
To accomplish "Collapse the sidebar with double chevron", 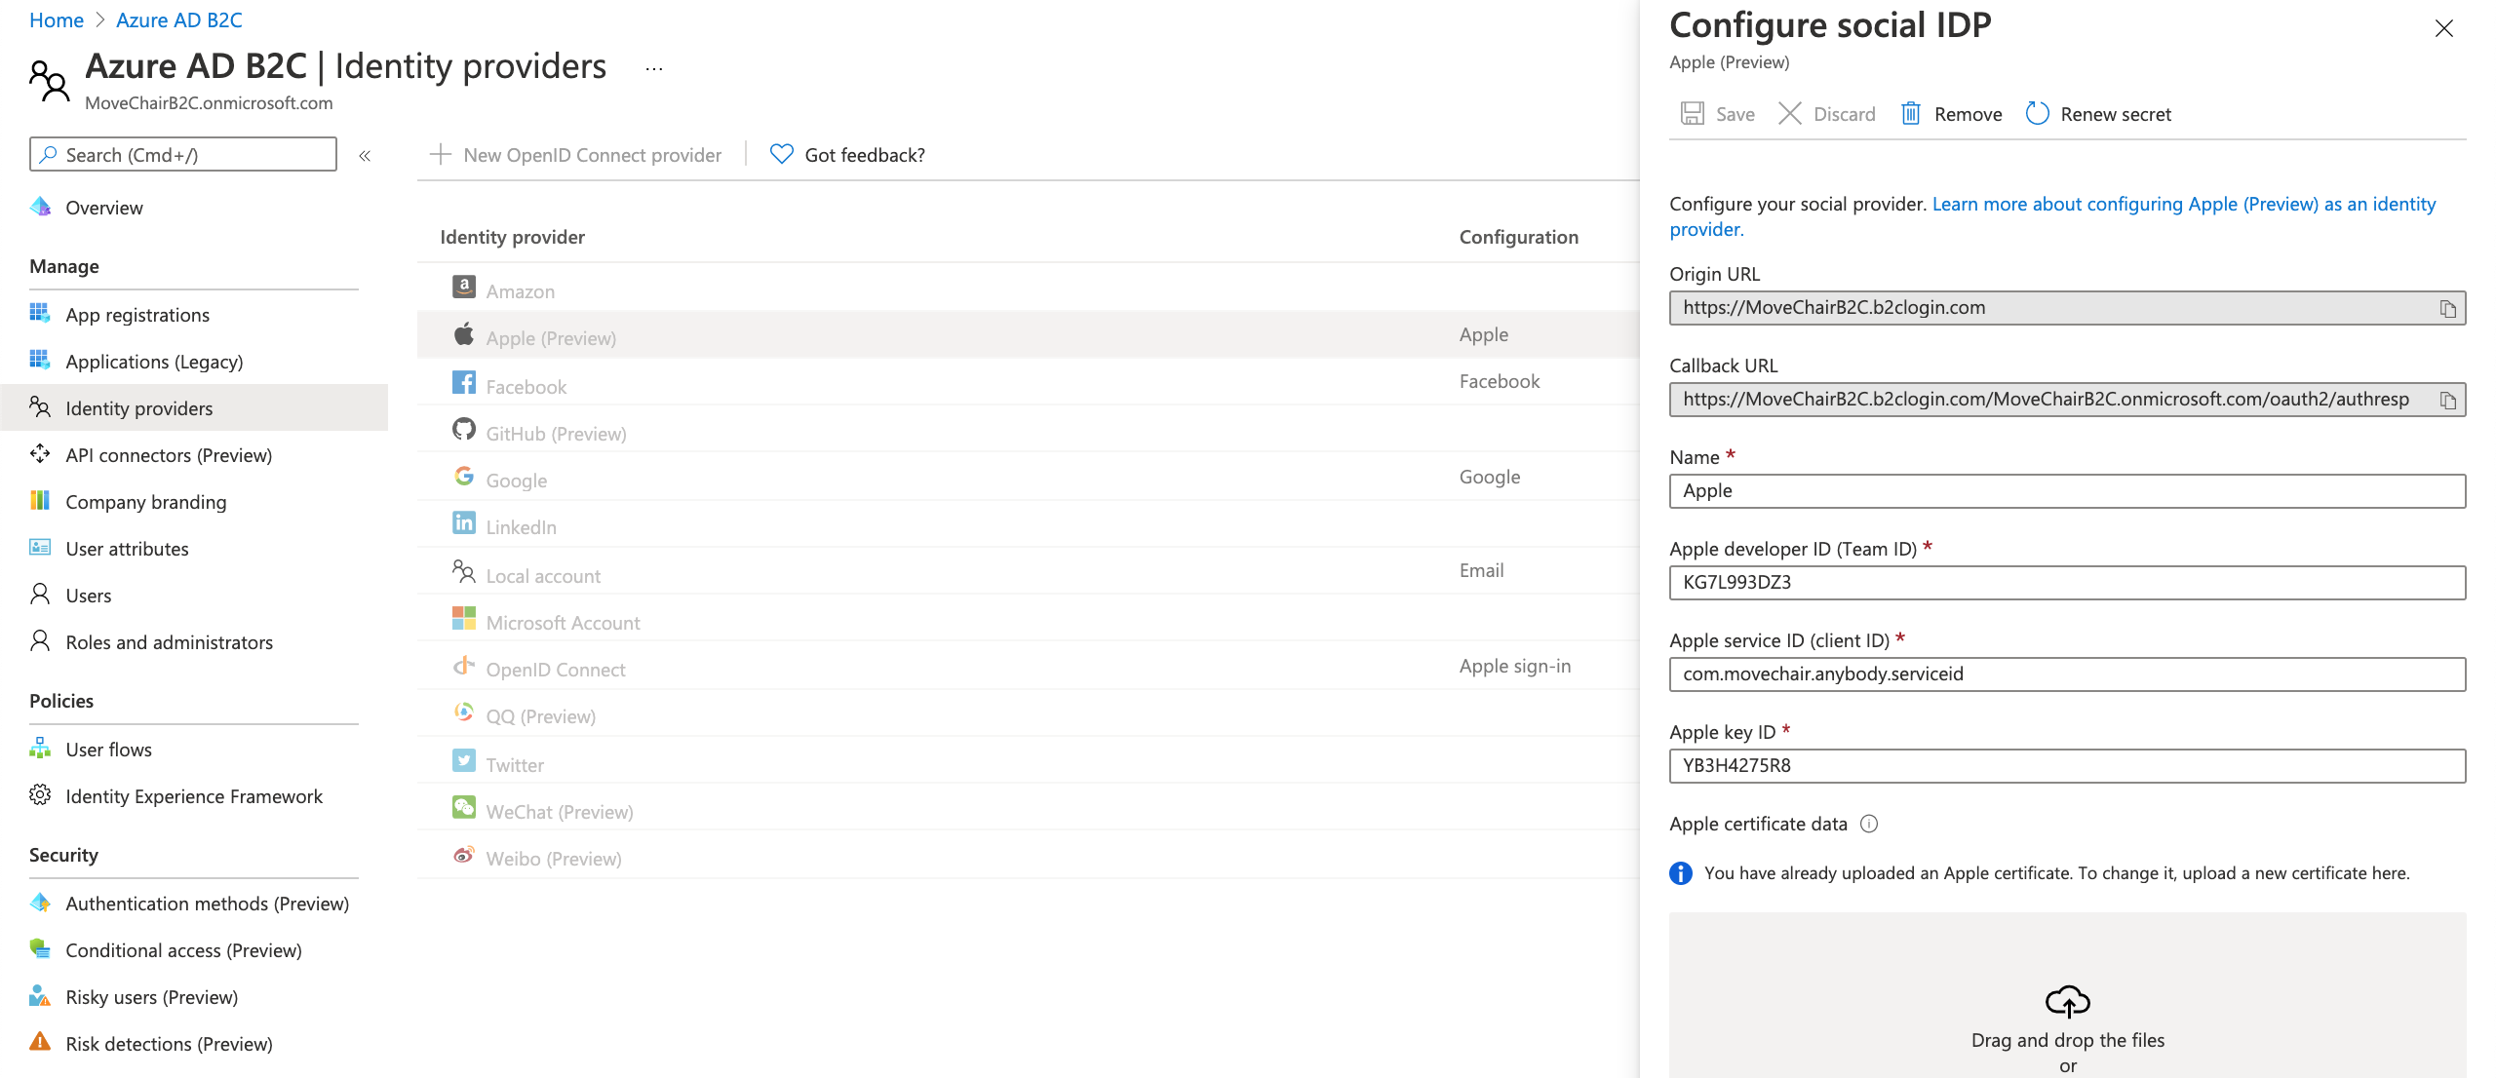I will [x=365, y=155].
